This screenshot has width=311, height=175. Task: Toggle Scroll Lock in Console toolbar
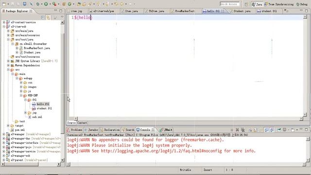[x=256, y=130]
